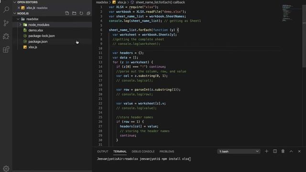Viewport: 306px width, 172px height.
Task: Click 'var row = parseInt' line
Action: 148,90
